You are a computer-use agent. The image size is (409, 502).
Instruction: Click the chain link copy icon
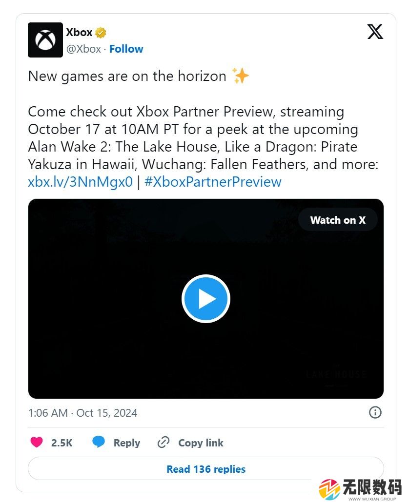click(x=163, y=443)
